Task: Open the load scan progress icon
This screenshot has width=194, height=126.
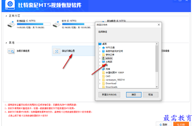Action: click(x=11, y=51)
